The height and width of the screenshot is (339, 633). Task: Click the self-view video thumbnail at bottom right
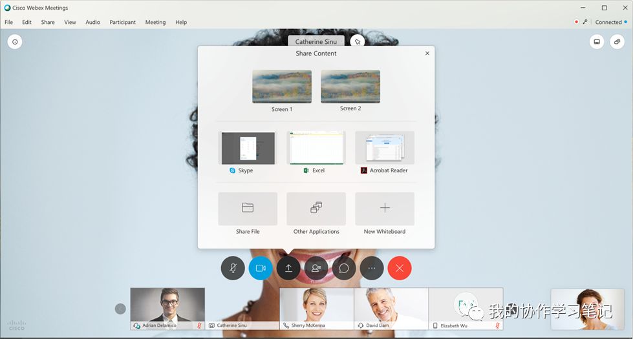(587, 309)
